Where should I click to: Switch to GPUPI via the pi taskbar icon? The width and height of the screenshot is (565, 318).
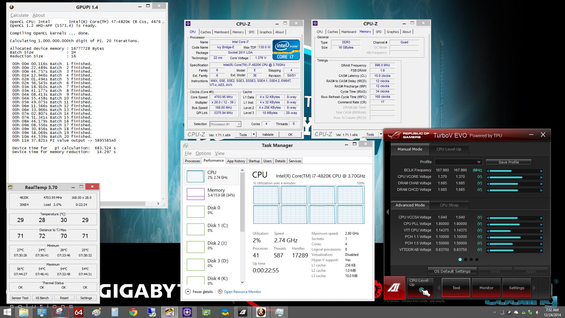(261, 312)
